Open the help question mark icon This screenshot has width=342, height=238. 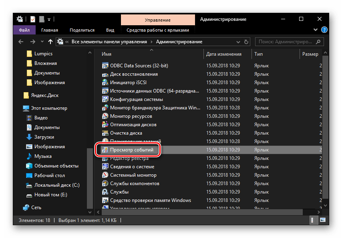(324, 30)
